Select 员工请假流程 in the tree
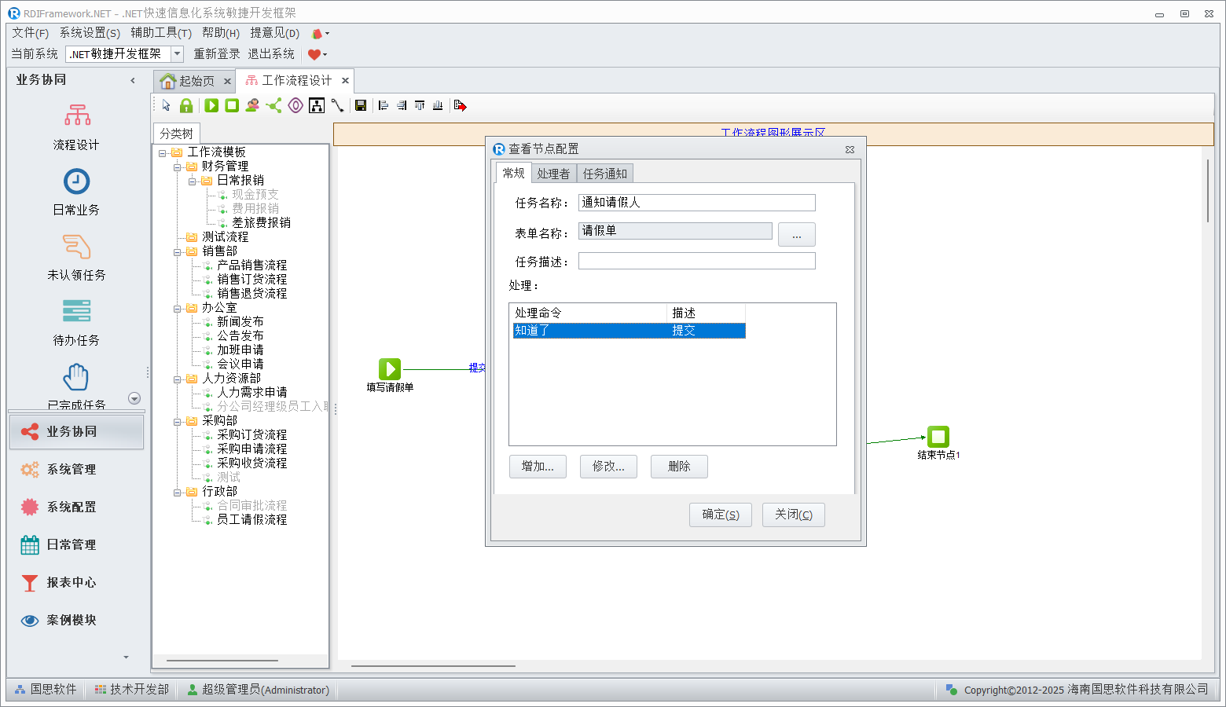This screenshot has height=707, width=1226. pos(251,520)
